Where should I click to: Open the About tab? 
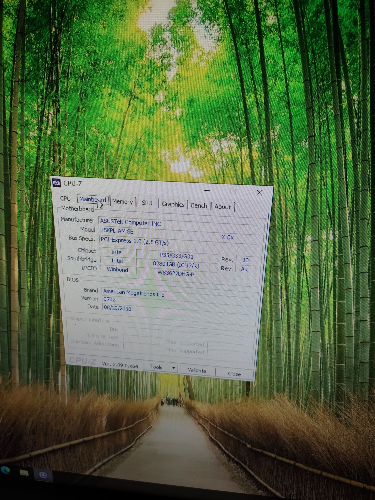(222, 207)
